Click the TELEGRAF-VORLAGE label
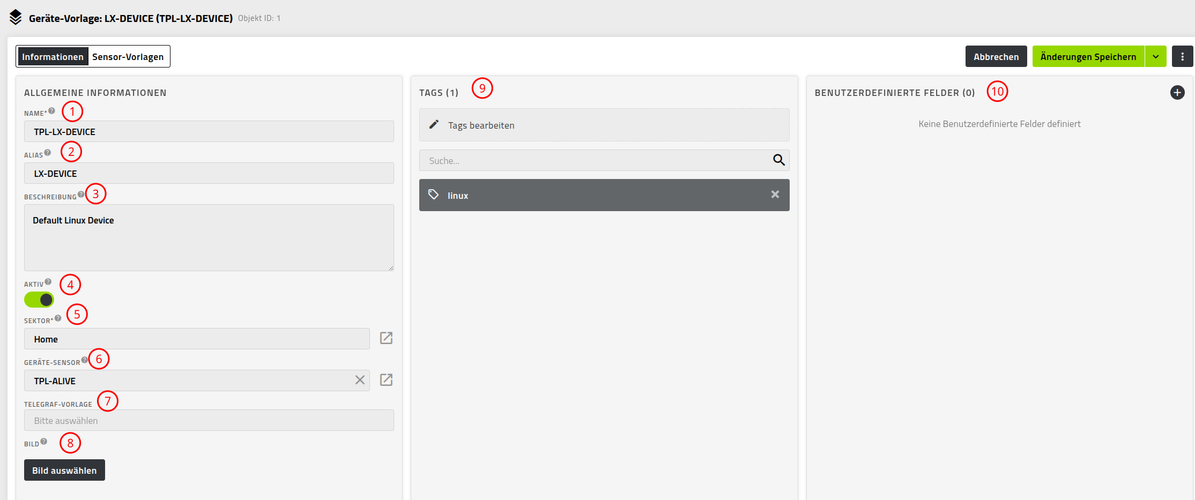This screenshot has height=500, width=1195. point(58,405)
